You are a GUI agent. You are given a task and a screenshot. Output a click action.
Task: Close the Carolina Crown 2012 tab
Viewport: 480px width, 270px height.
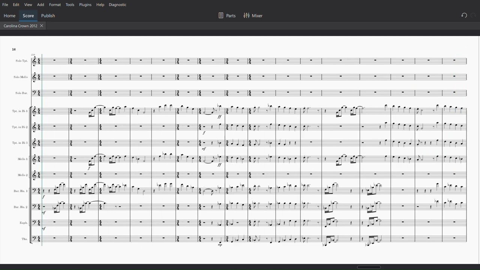[x=42, y=26]
